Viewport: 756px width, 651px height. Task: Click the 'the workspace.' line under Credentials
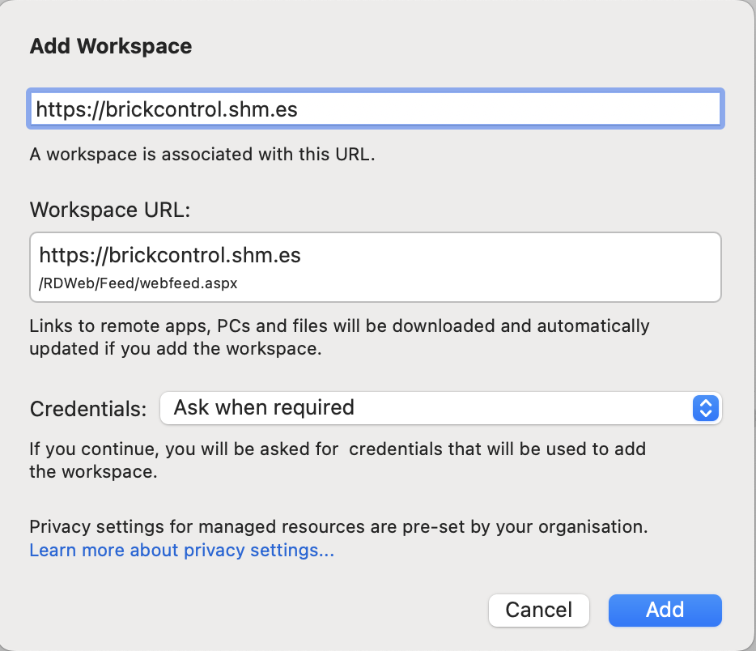point(94,471)
